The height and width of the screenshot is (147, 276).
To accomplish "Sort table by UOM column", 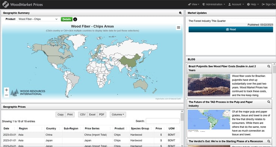I will coord(173,129).
